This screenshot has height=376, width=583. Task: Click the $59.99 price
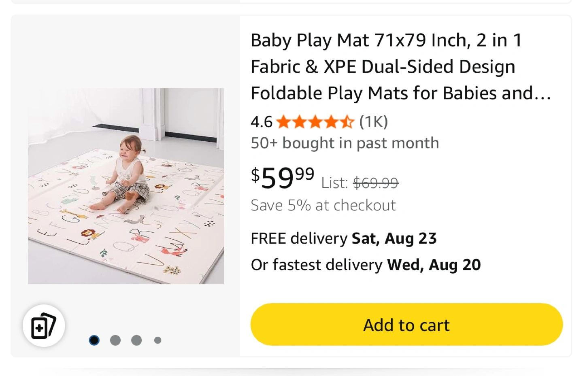click(283, 178)
